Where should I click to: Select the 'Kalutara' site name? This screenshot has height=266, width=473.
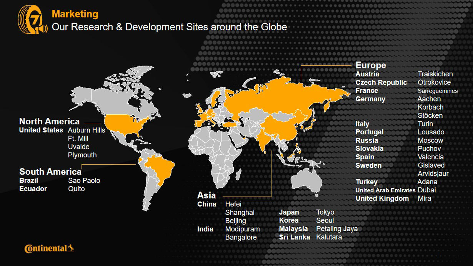coord(329,237)
